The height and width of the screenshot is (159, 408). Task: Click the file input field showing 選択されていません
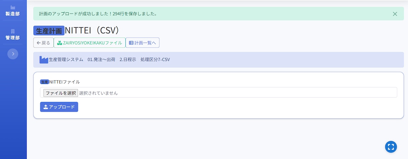(219, 92)
